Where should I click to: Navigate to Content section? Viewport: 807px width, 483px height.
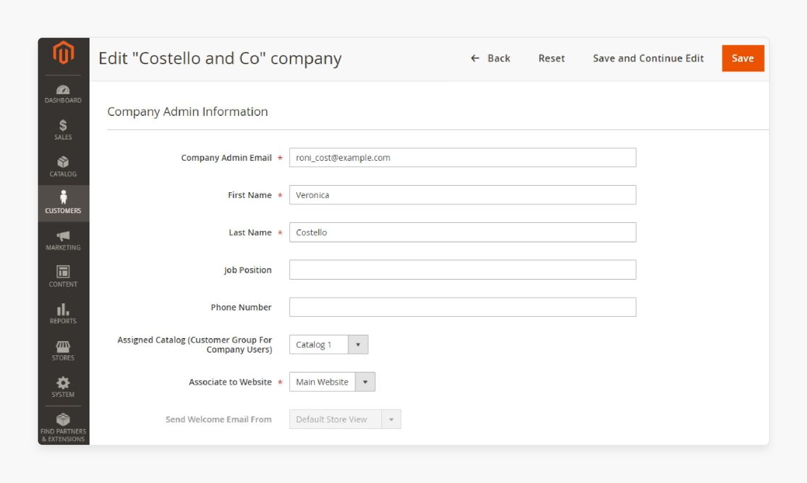click(x=62, y=276)
